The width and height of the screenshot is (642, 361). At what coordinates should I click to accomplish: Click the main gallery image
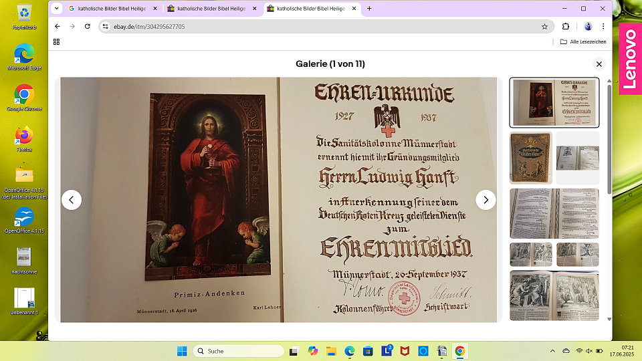[278, 200]
